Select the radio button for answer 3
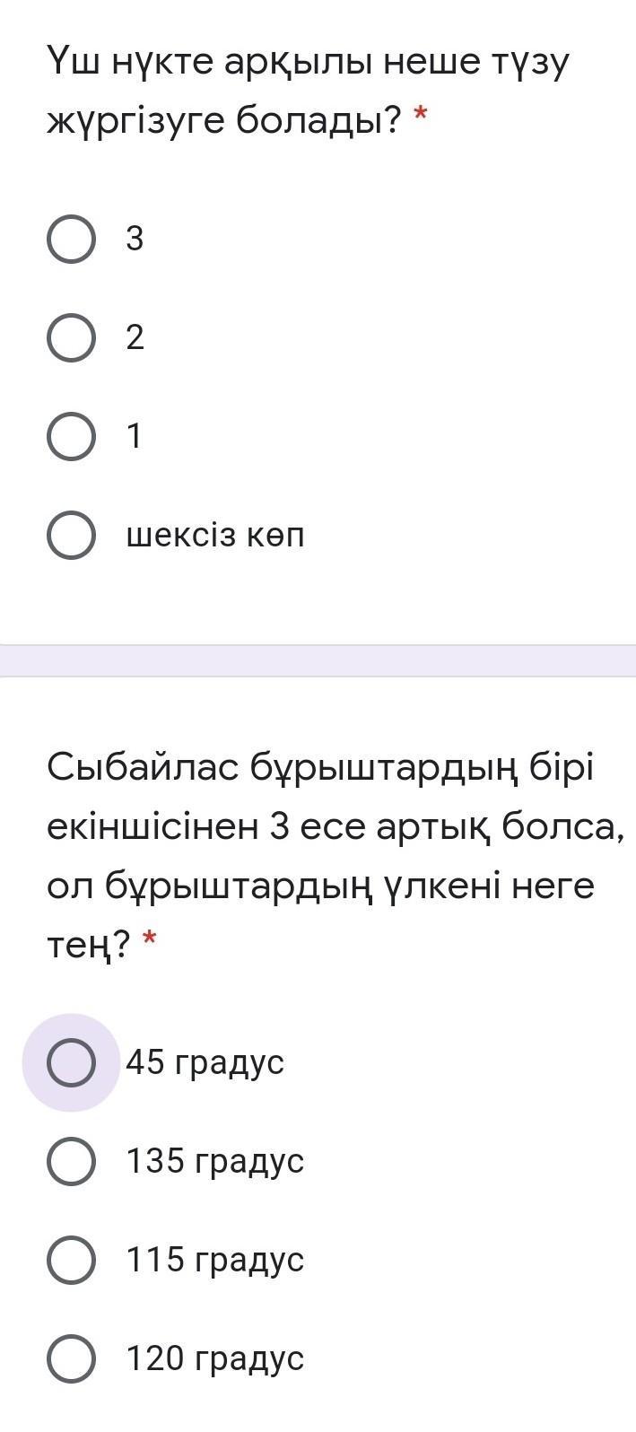Image resolution: width=636 pixels, height=1432 pixels. coord(71,240)
